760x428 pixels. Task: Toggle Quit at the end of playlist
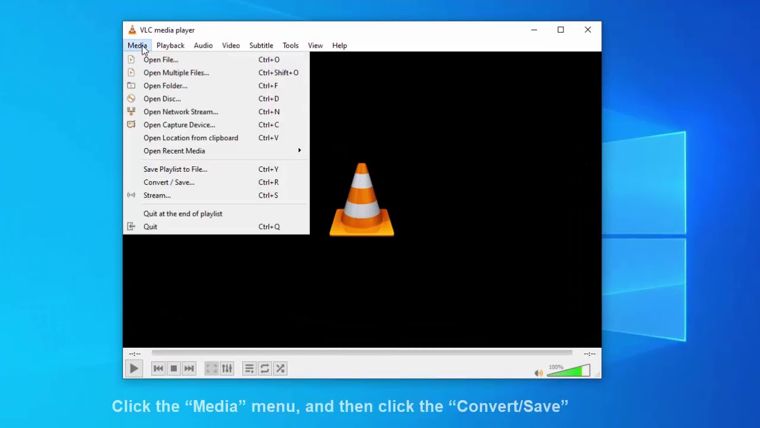click(216, 214)
